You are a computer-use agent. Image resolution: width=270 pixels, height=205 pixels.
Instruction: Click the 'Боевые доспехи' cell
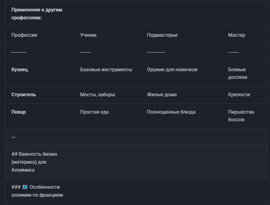coord(238,73)
